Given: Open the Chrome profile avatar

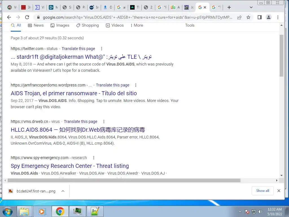Looking at the screenshot, I should coord(269,17).
